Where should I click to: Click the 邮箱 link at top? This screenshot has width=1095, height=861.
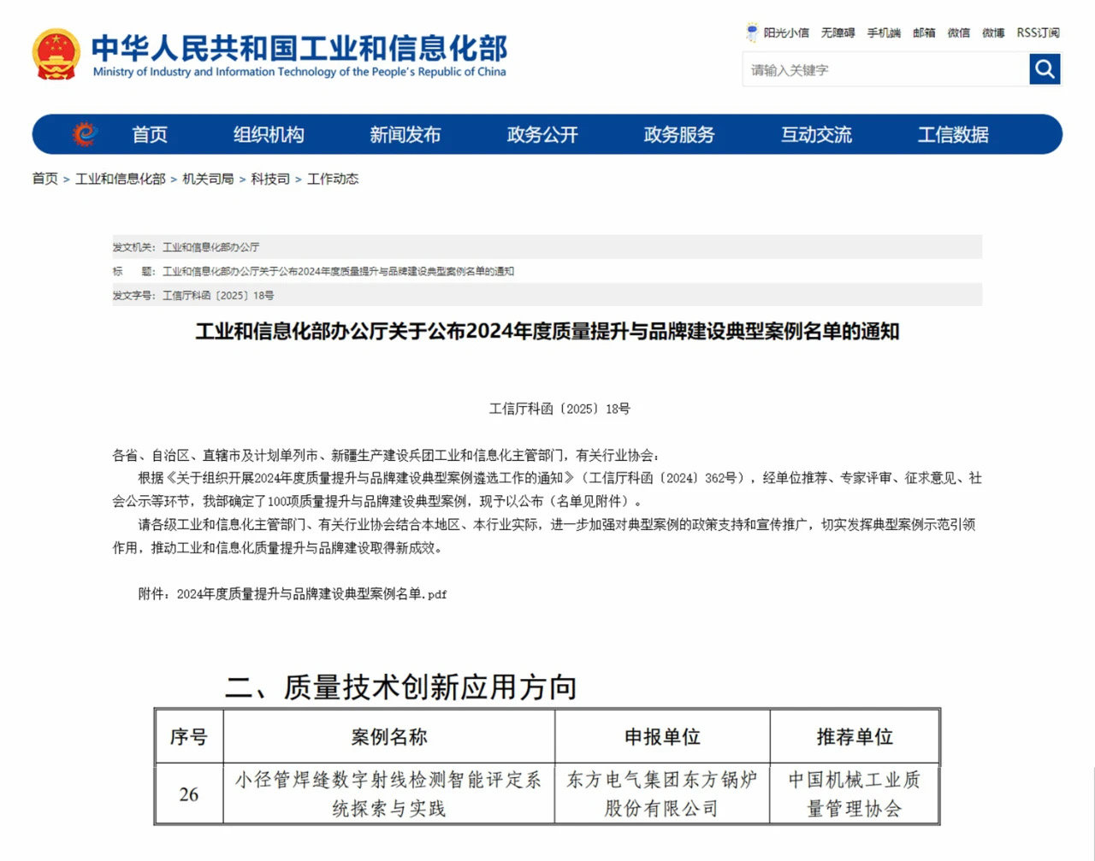(924, 33)
